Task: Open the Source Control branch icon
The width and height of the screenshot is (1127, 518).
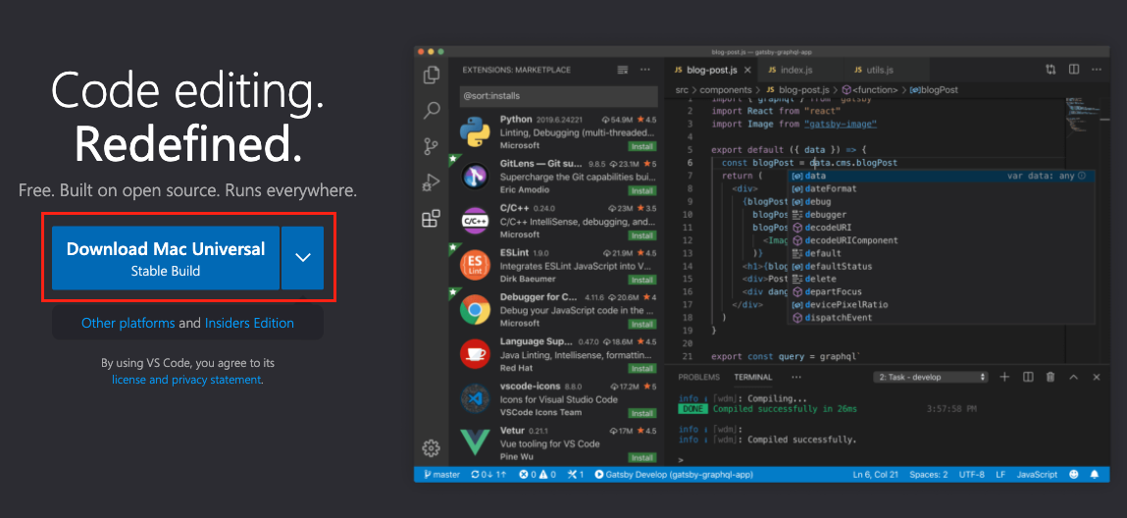Action: coord(432,146)
